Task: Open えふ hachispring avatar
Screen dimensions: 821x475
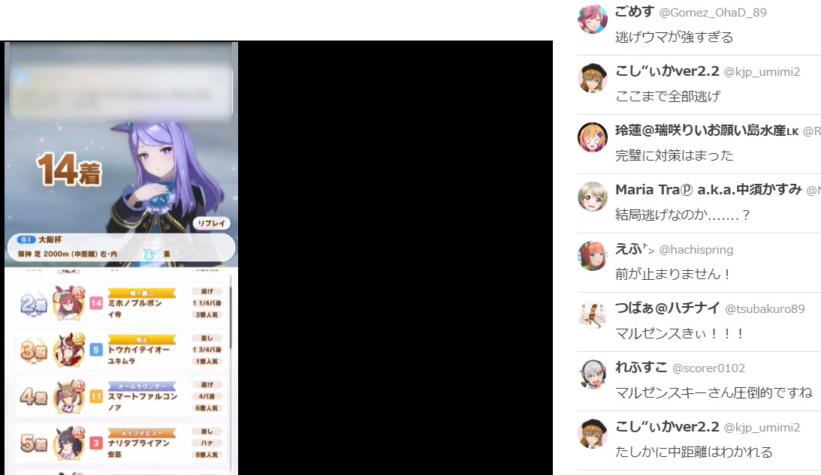Action: pyautogui.click(x=592, y=256)
